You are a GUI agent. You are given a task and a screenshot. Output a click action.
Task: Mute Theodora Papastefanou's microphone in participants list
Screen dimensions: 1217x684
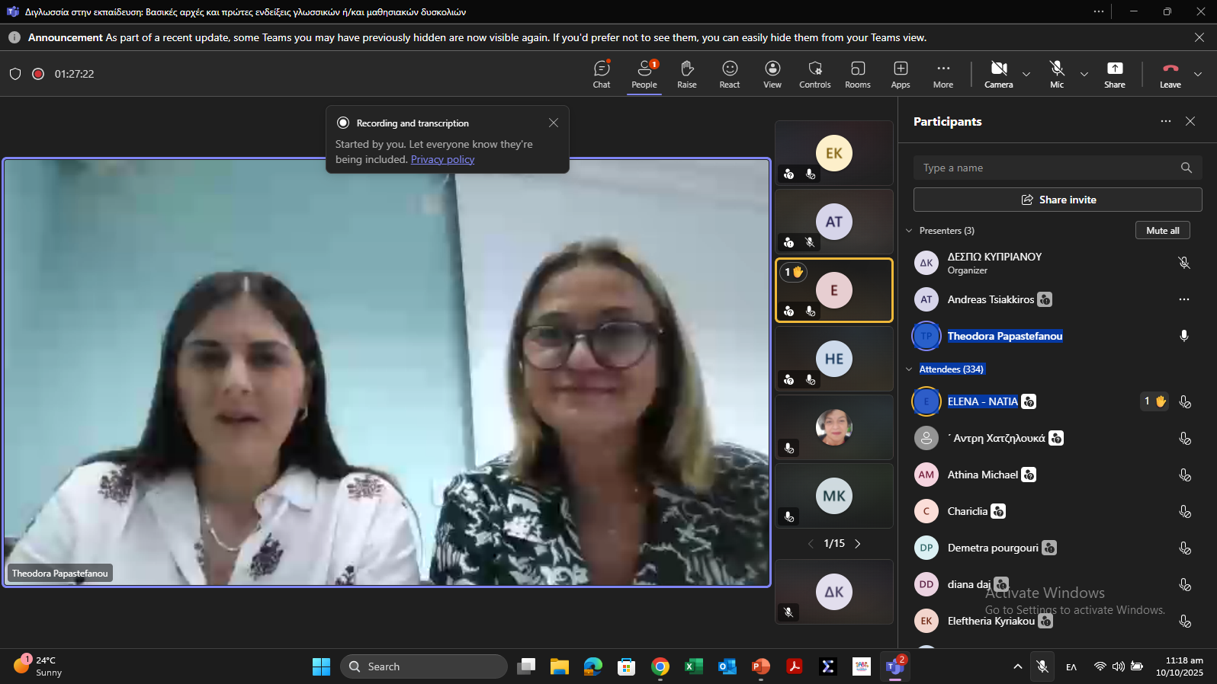tap(1183, 336)
